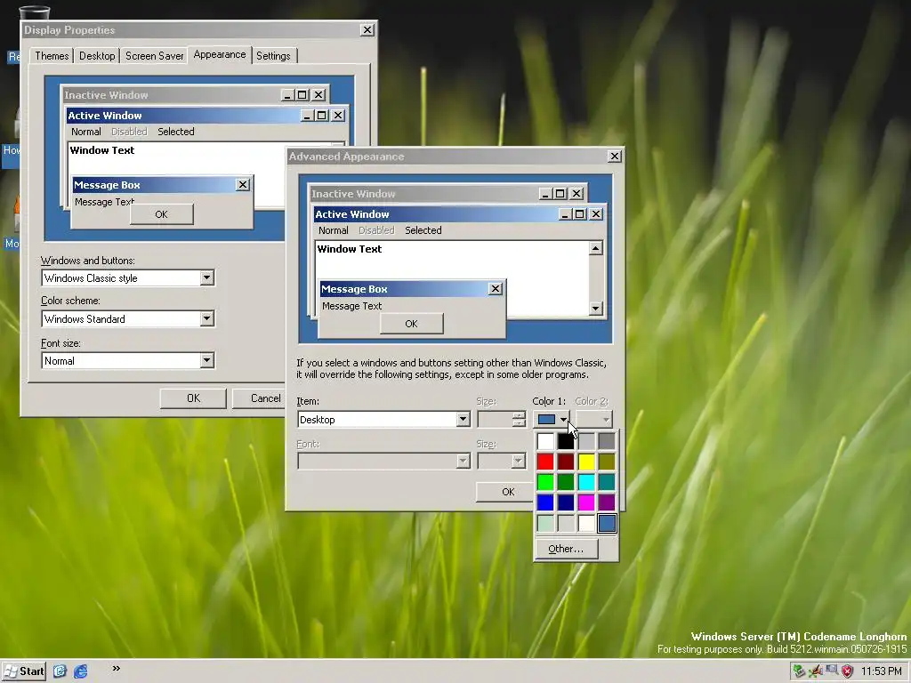The height and width of the screenshot is (683, 911).
Task: Select the pale mint green swatch
Action: click(545, 523)
